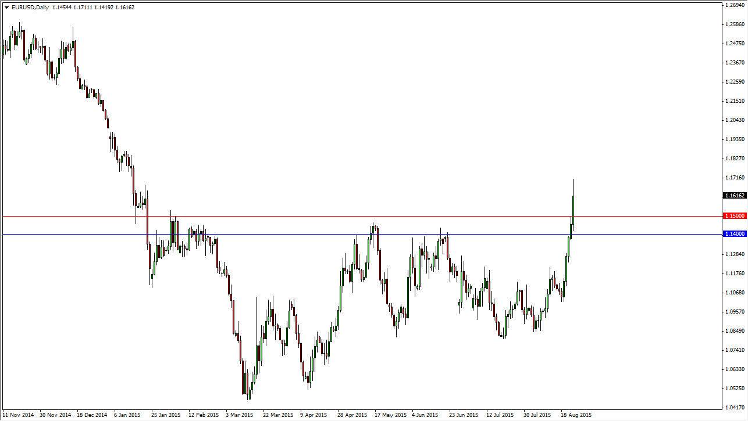The width and height of the screenshot is (748, 421).
Task: Click the blue 1.14000 price label
Action: 734,233
